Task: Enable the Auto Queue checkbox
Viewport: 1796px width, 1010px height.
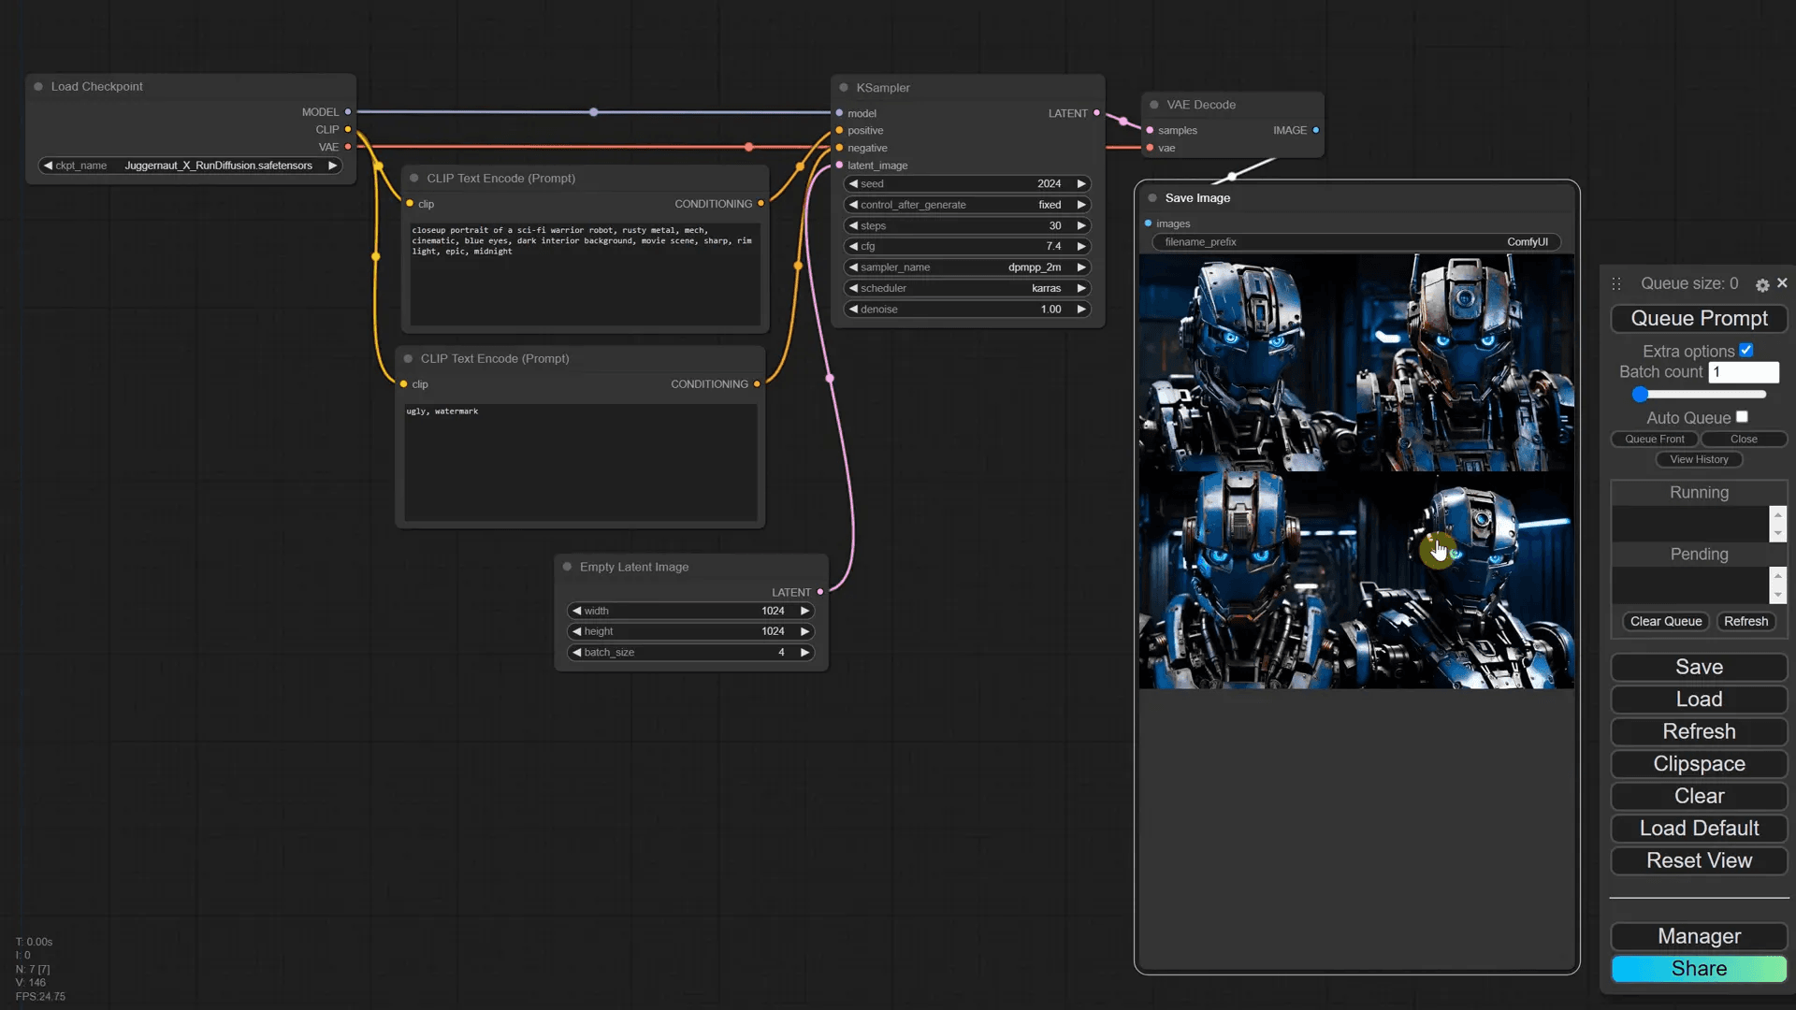Action: [1742, 417]
